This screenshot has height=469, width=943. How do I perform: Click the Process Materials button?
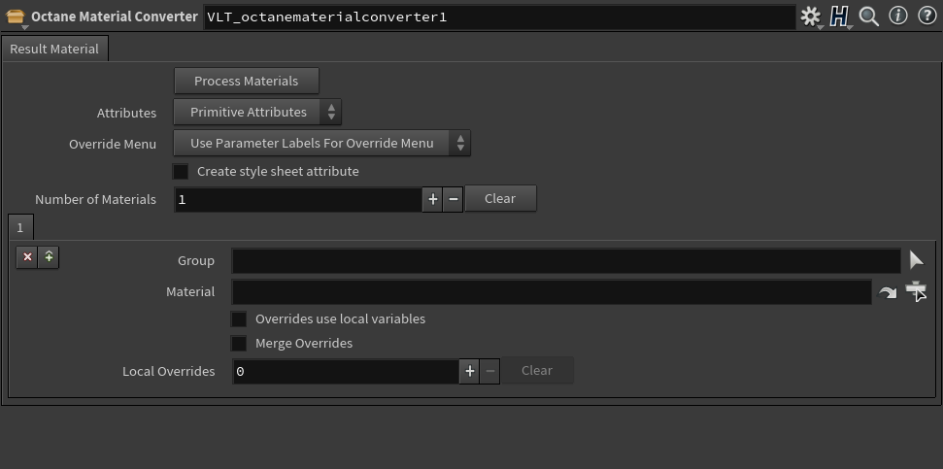(247, 82)
